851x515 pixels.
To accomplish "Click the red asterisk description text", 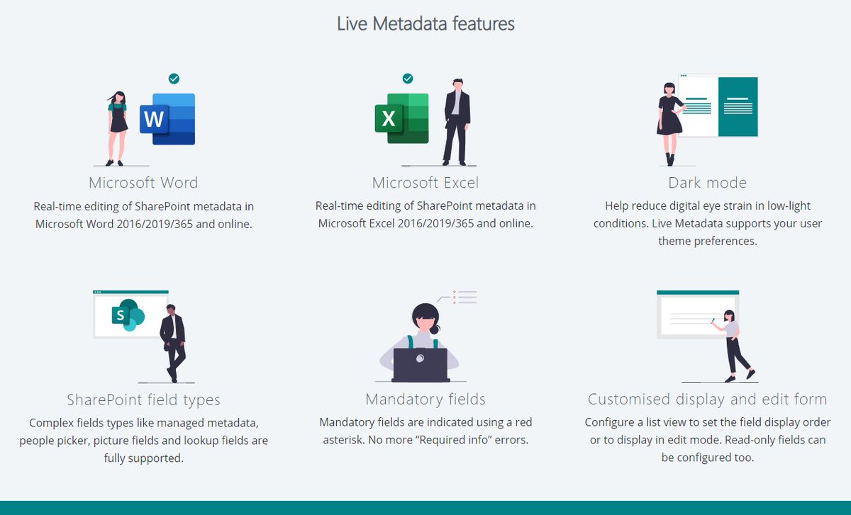I will click(425, 431).
